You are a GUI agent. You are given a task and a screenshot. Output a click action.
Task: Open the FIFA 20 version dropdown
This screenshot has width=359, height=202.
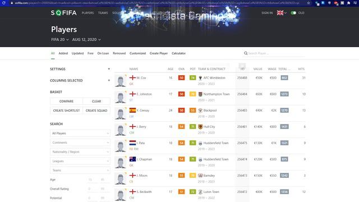60,39
